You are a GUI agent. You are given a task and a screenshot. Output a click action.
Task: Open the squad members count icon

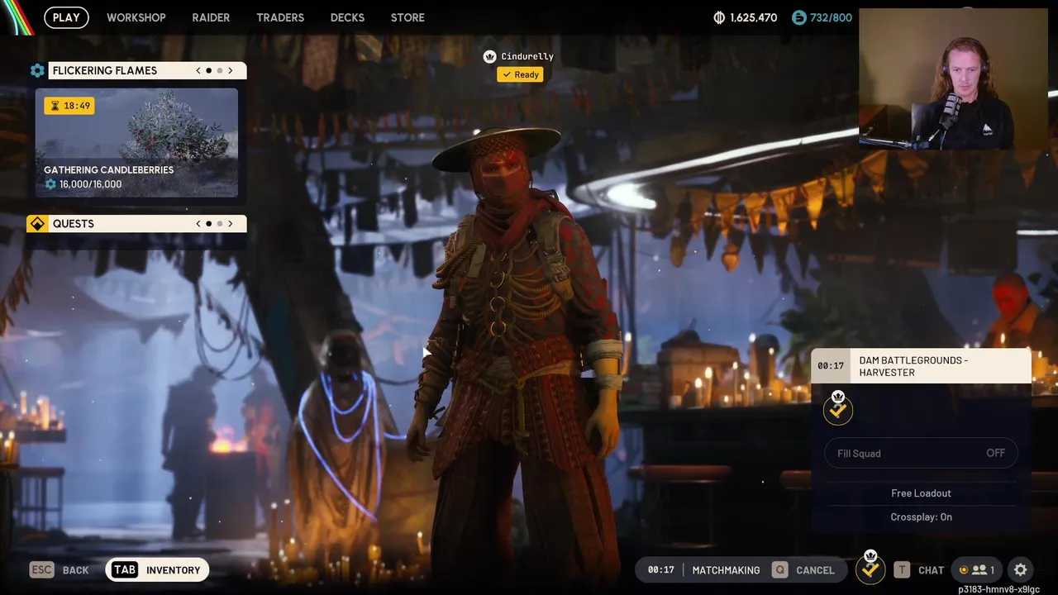[976, 570]
